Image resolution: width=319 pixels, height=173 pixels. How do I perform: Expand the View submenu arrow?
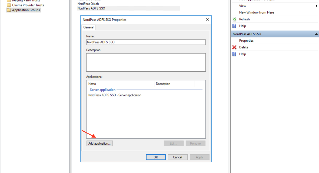(316, 6)
